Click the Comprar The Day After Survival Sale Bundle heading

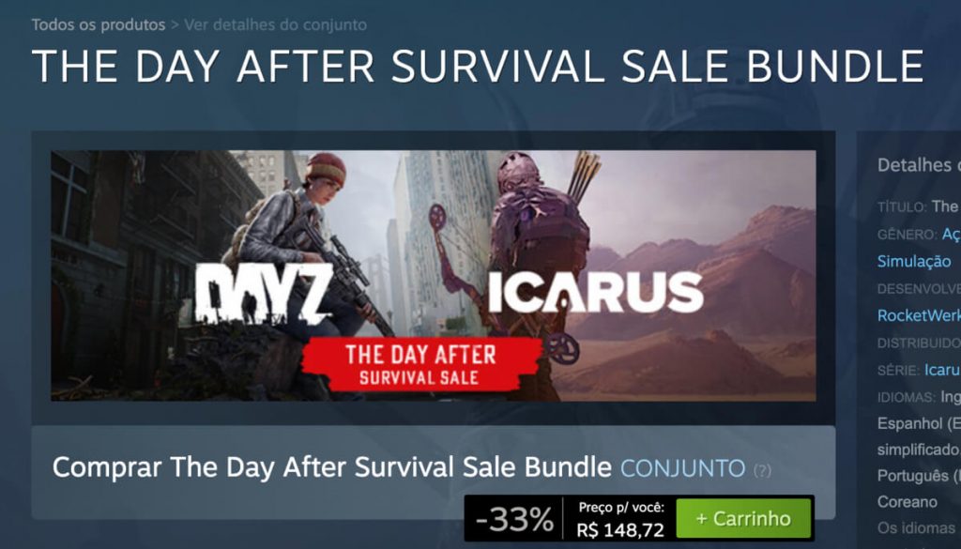(331, 467)
